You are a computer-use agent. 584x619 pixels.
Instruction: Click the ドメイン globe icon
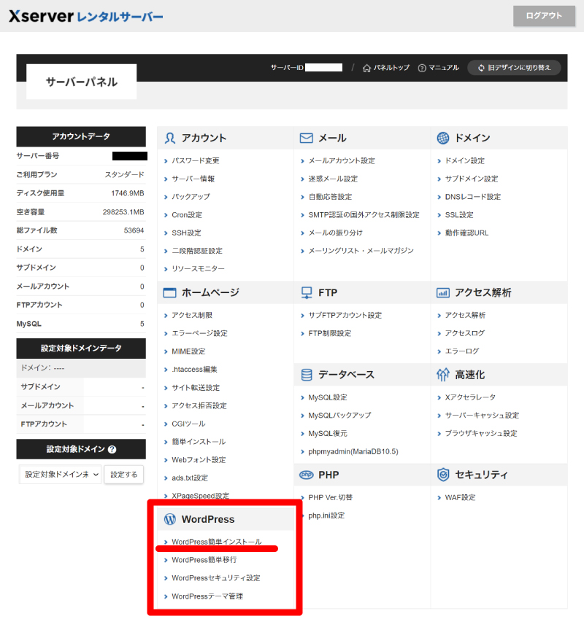(x=443, y=139)
